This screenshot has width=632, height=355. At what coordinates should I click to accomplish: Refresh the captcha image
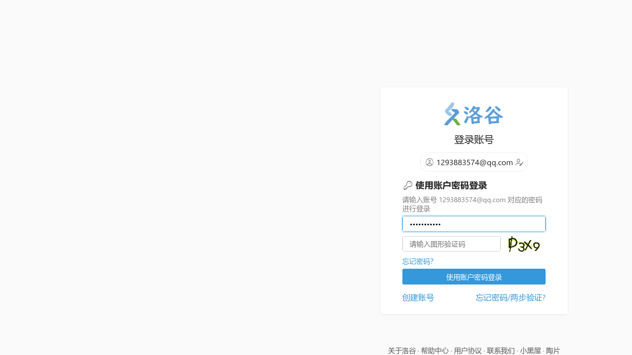[524, 244]
